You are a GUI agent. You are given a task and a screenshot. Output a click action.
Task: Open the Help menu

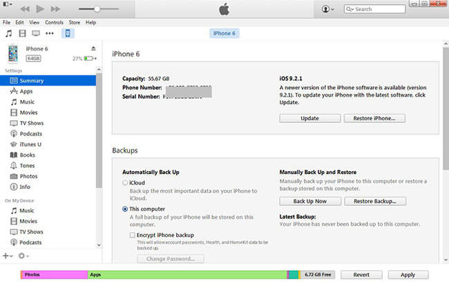90,22
